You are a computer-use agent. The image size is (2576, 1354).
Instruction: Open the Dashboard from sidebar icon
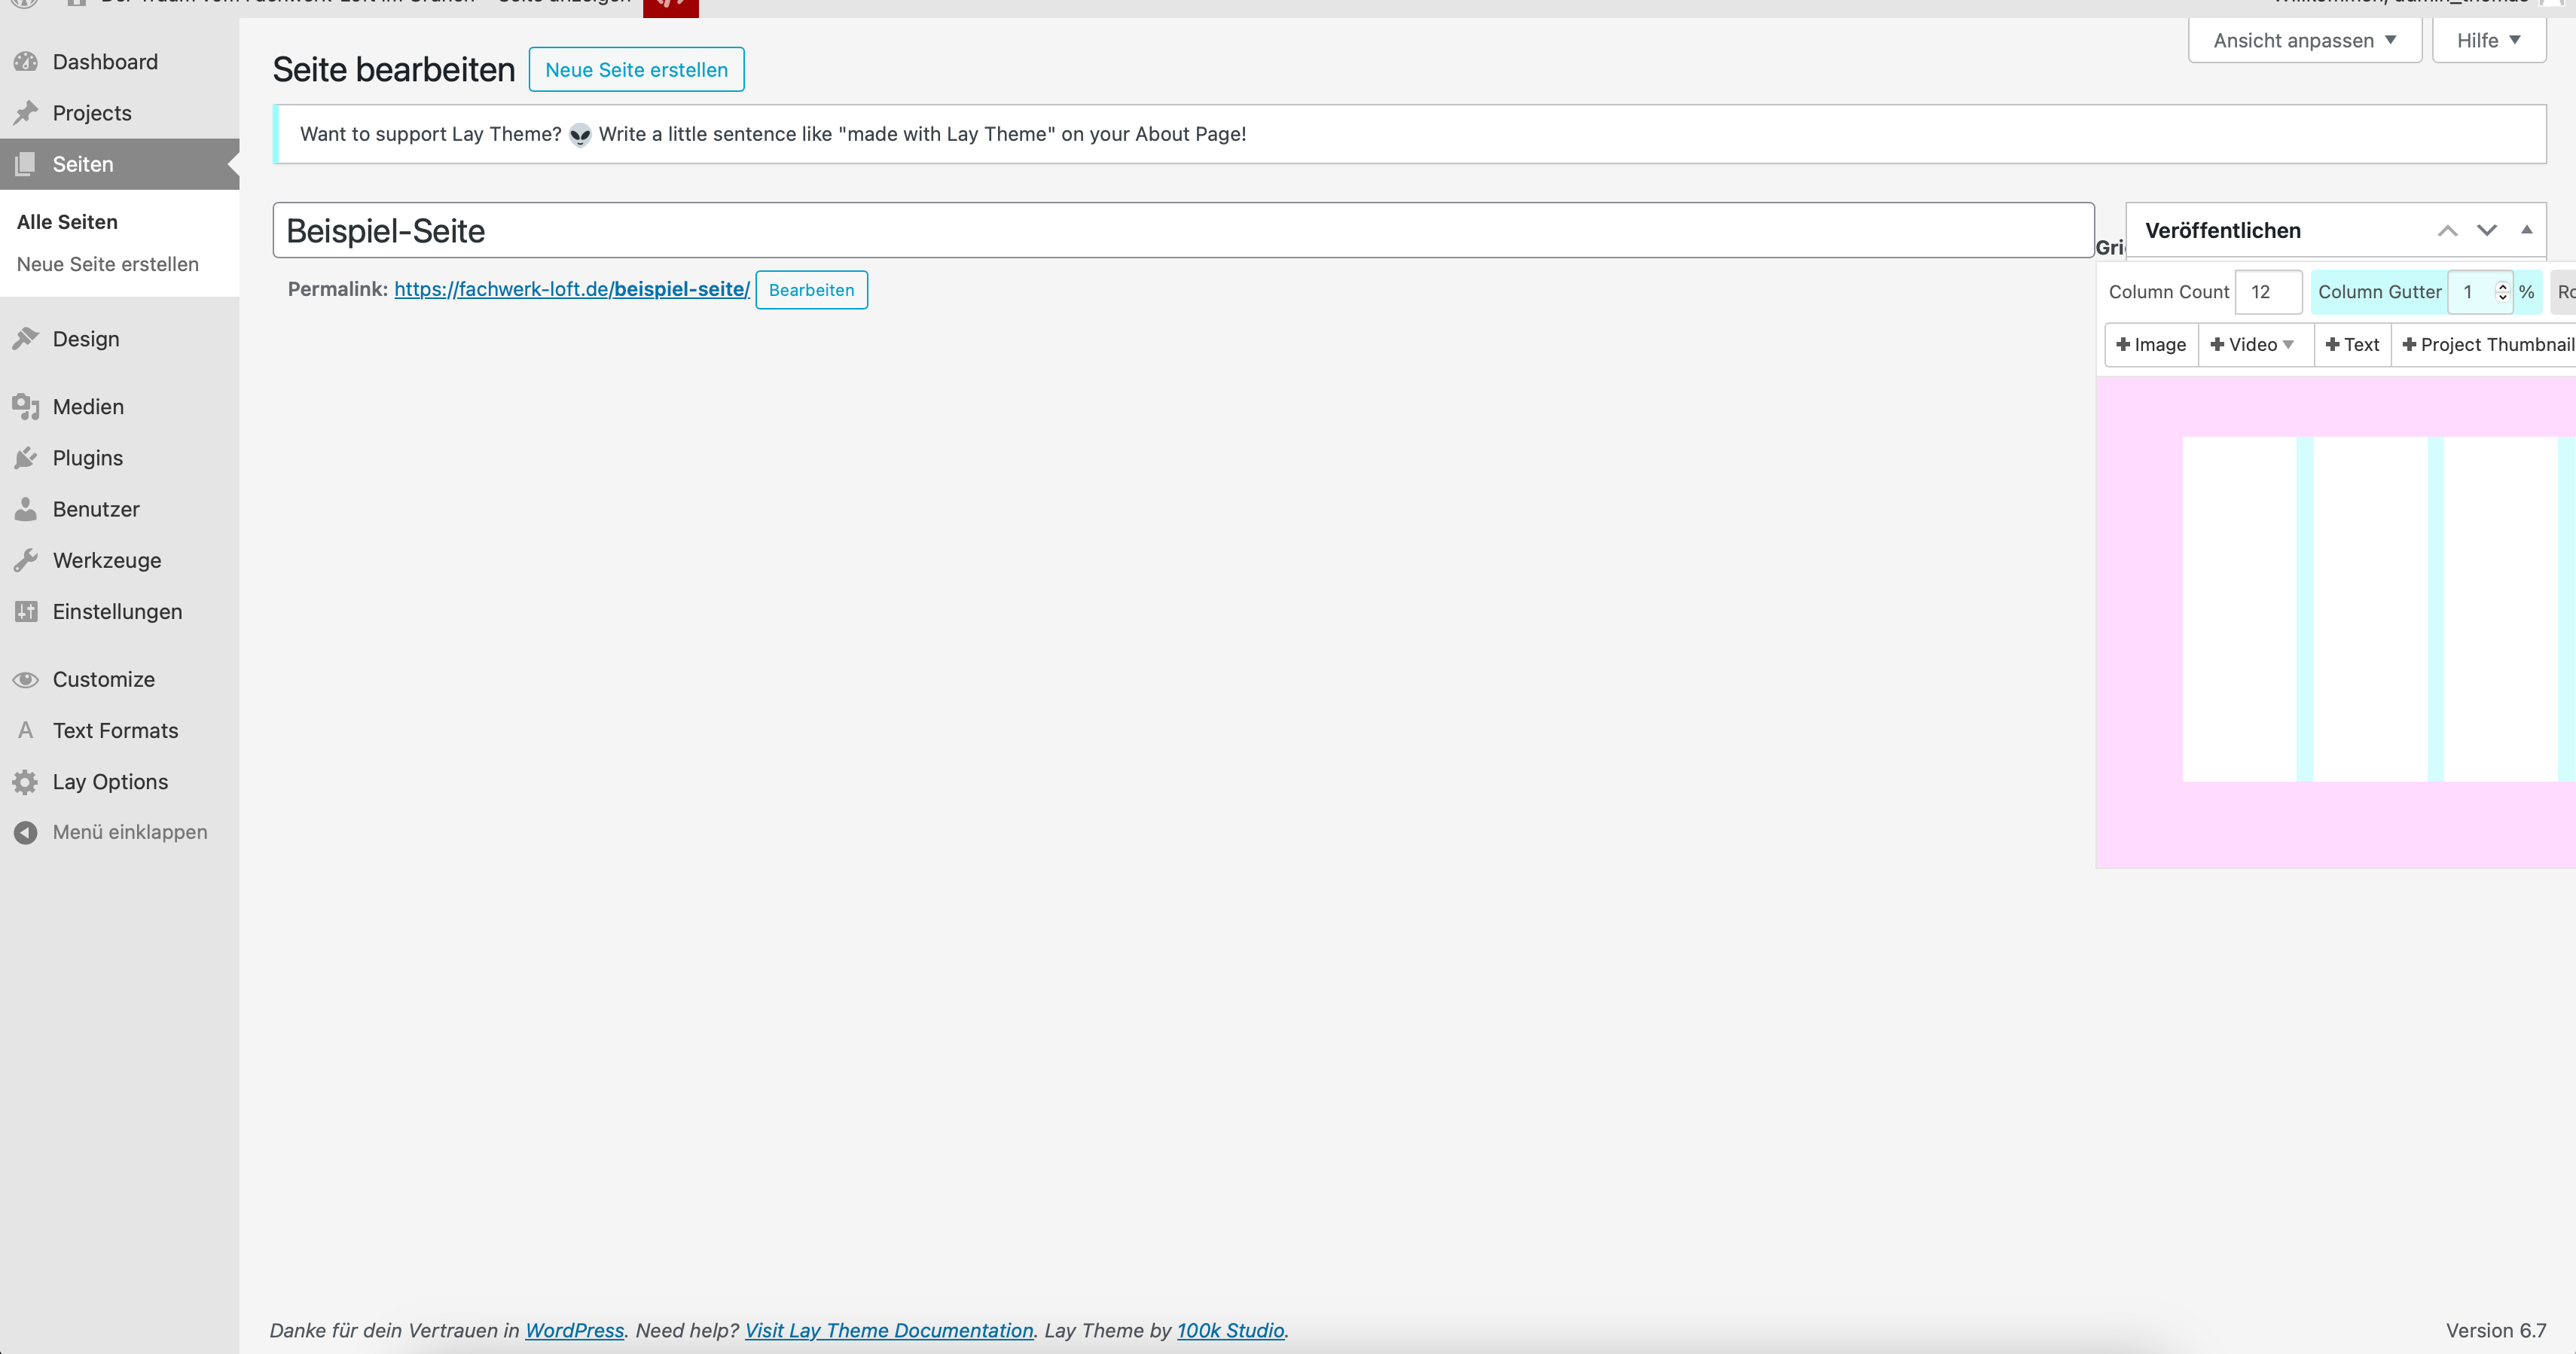point(26,62)
